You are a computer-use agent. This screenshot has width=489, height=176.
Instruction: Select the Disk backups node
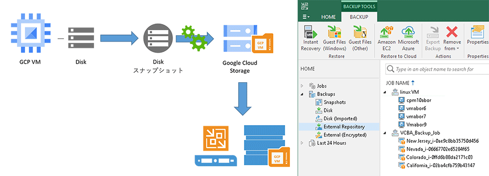pos(328,110)
